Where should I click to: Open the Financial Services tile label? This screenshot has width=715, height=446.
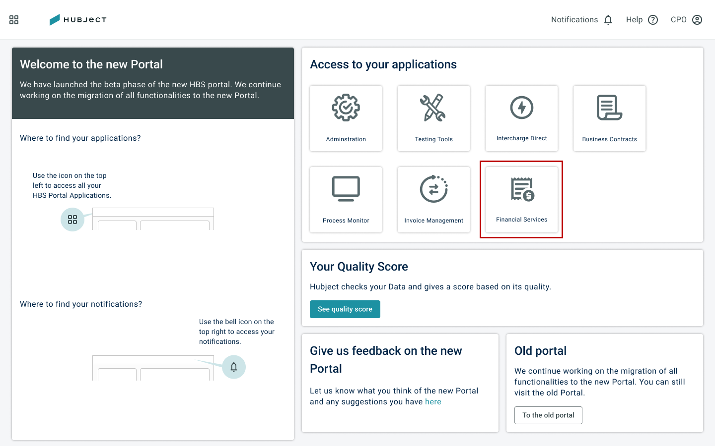522,220
